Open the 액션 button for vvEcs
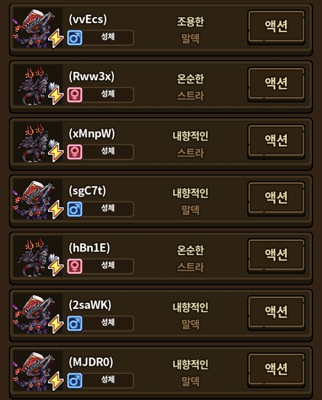This screenshot has width=322, height=400. pos(276,27)
